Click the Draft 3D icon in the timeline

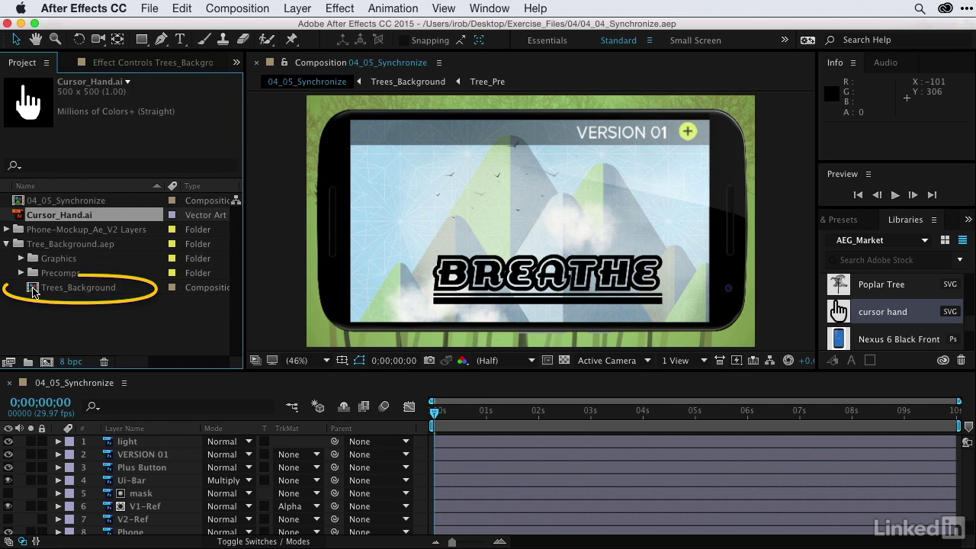319,407
